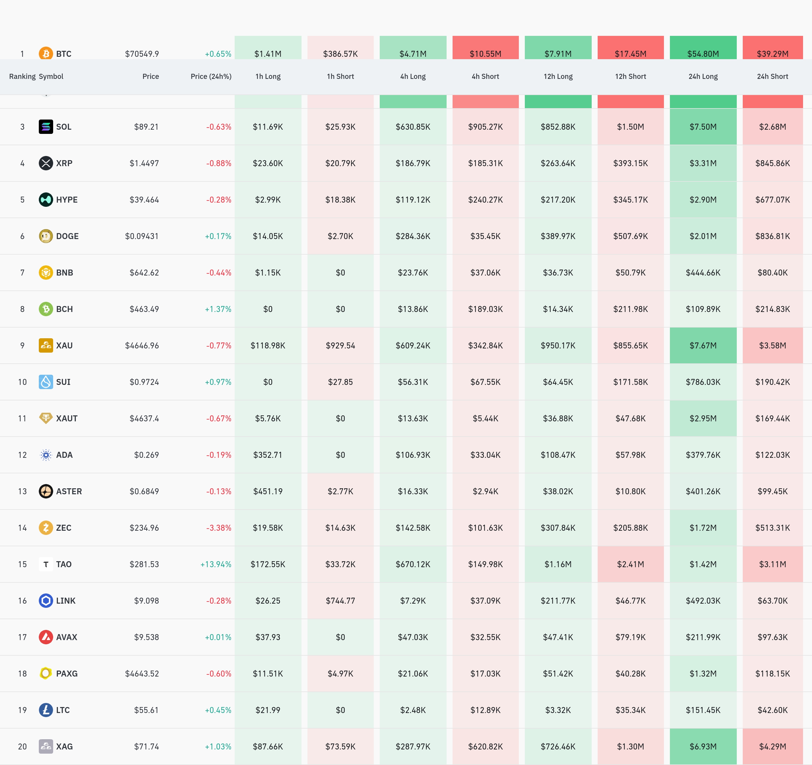The image size is (812, 765).
Task: Click XAG 24h Short $4.29M cell
Action: tap(772, 746)
